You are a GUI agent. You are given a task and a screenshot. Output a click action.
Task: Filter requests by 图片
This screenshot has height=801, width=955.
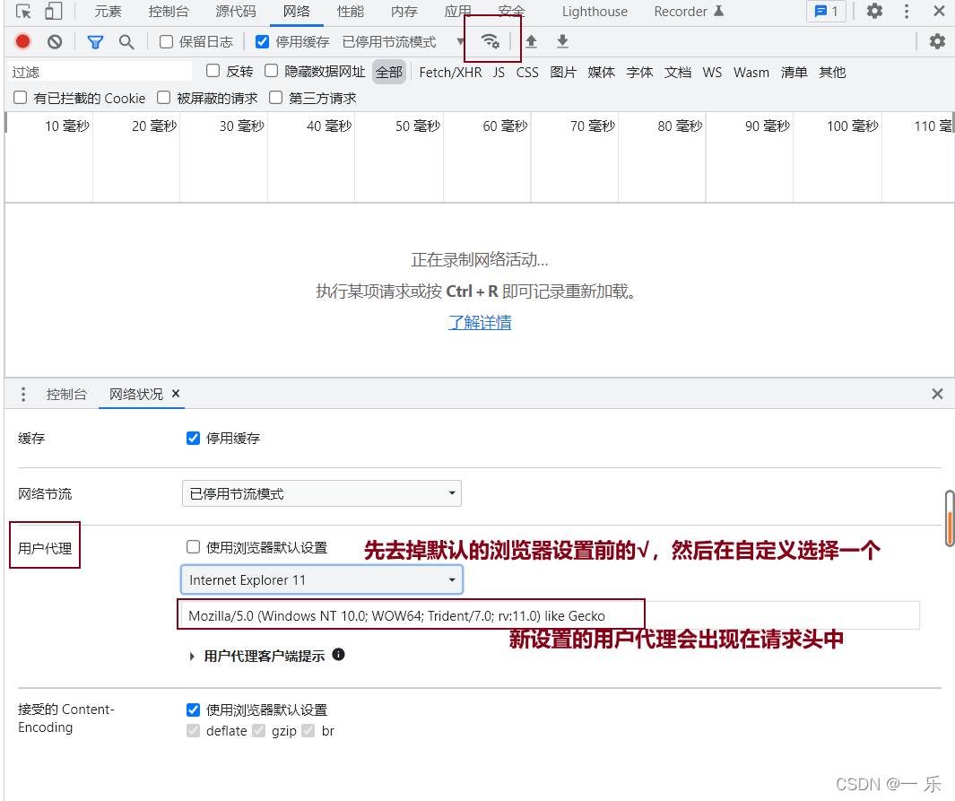tap(563, 73)
